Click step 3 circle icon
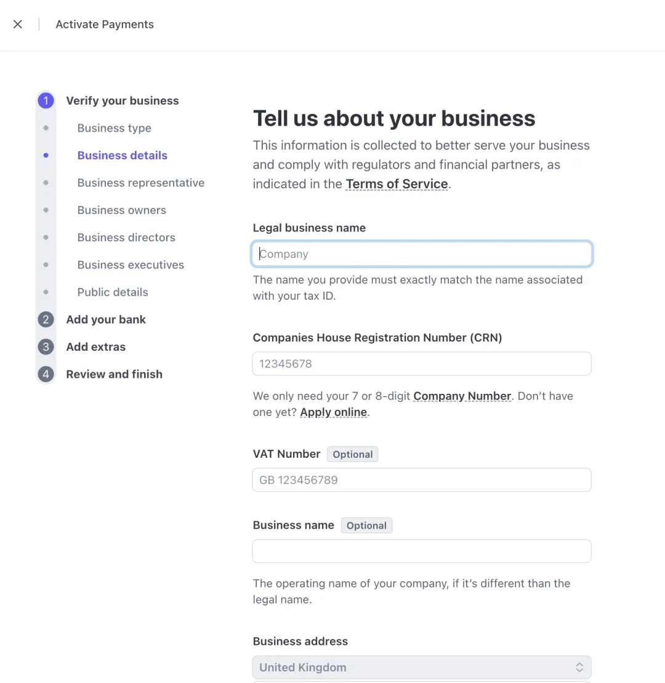 pos(46,346)
